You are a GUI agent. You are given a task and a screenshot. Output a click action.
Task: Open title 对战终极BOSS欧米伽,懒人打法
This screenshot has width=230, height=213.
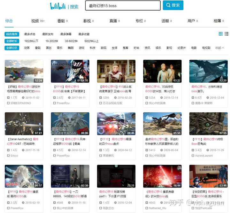point(160,89)
